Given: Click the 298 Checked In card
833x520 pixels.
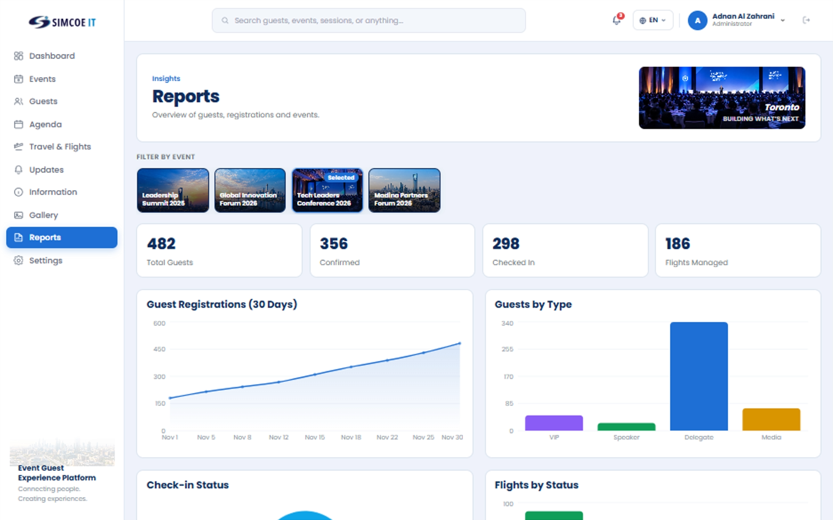Looking at the screenshot, I should 565,250.
